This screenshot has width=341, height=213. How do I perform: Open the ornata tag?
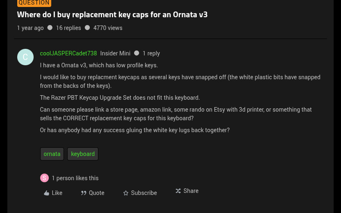(52, 154)
